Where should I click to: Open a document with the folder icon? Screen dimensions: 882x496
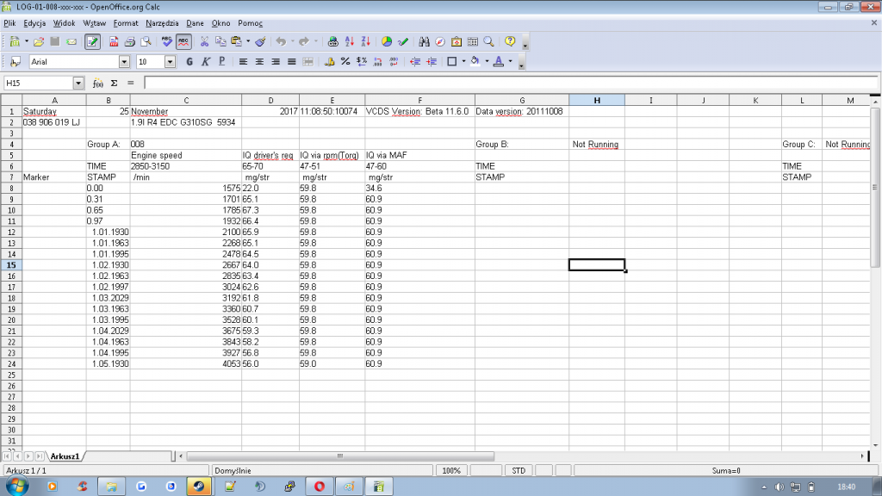click(x=38, y=41)
